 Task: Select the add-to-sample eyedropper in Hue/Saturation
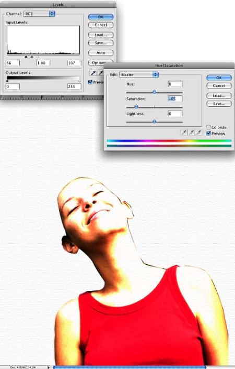[191, 132]
